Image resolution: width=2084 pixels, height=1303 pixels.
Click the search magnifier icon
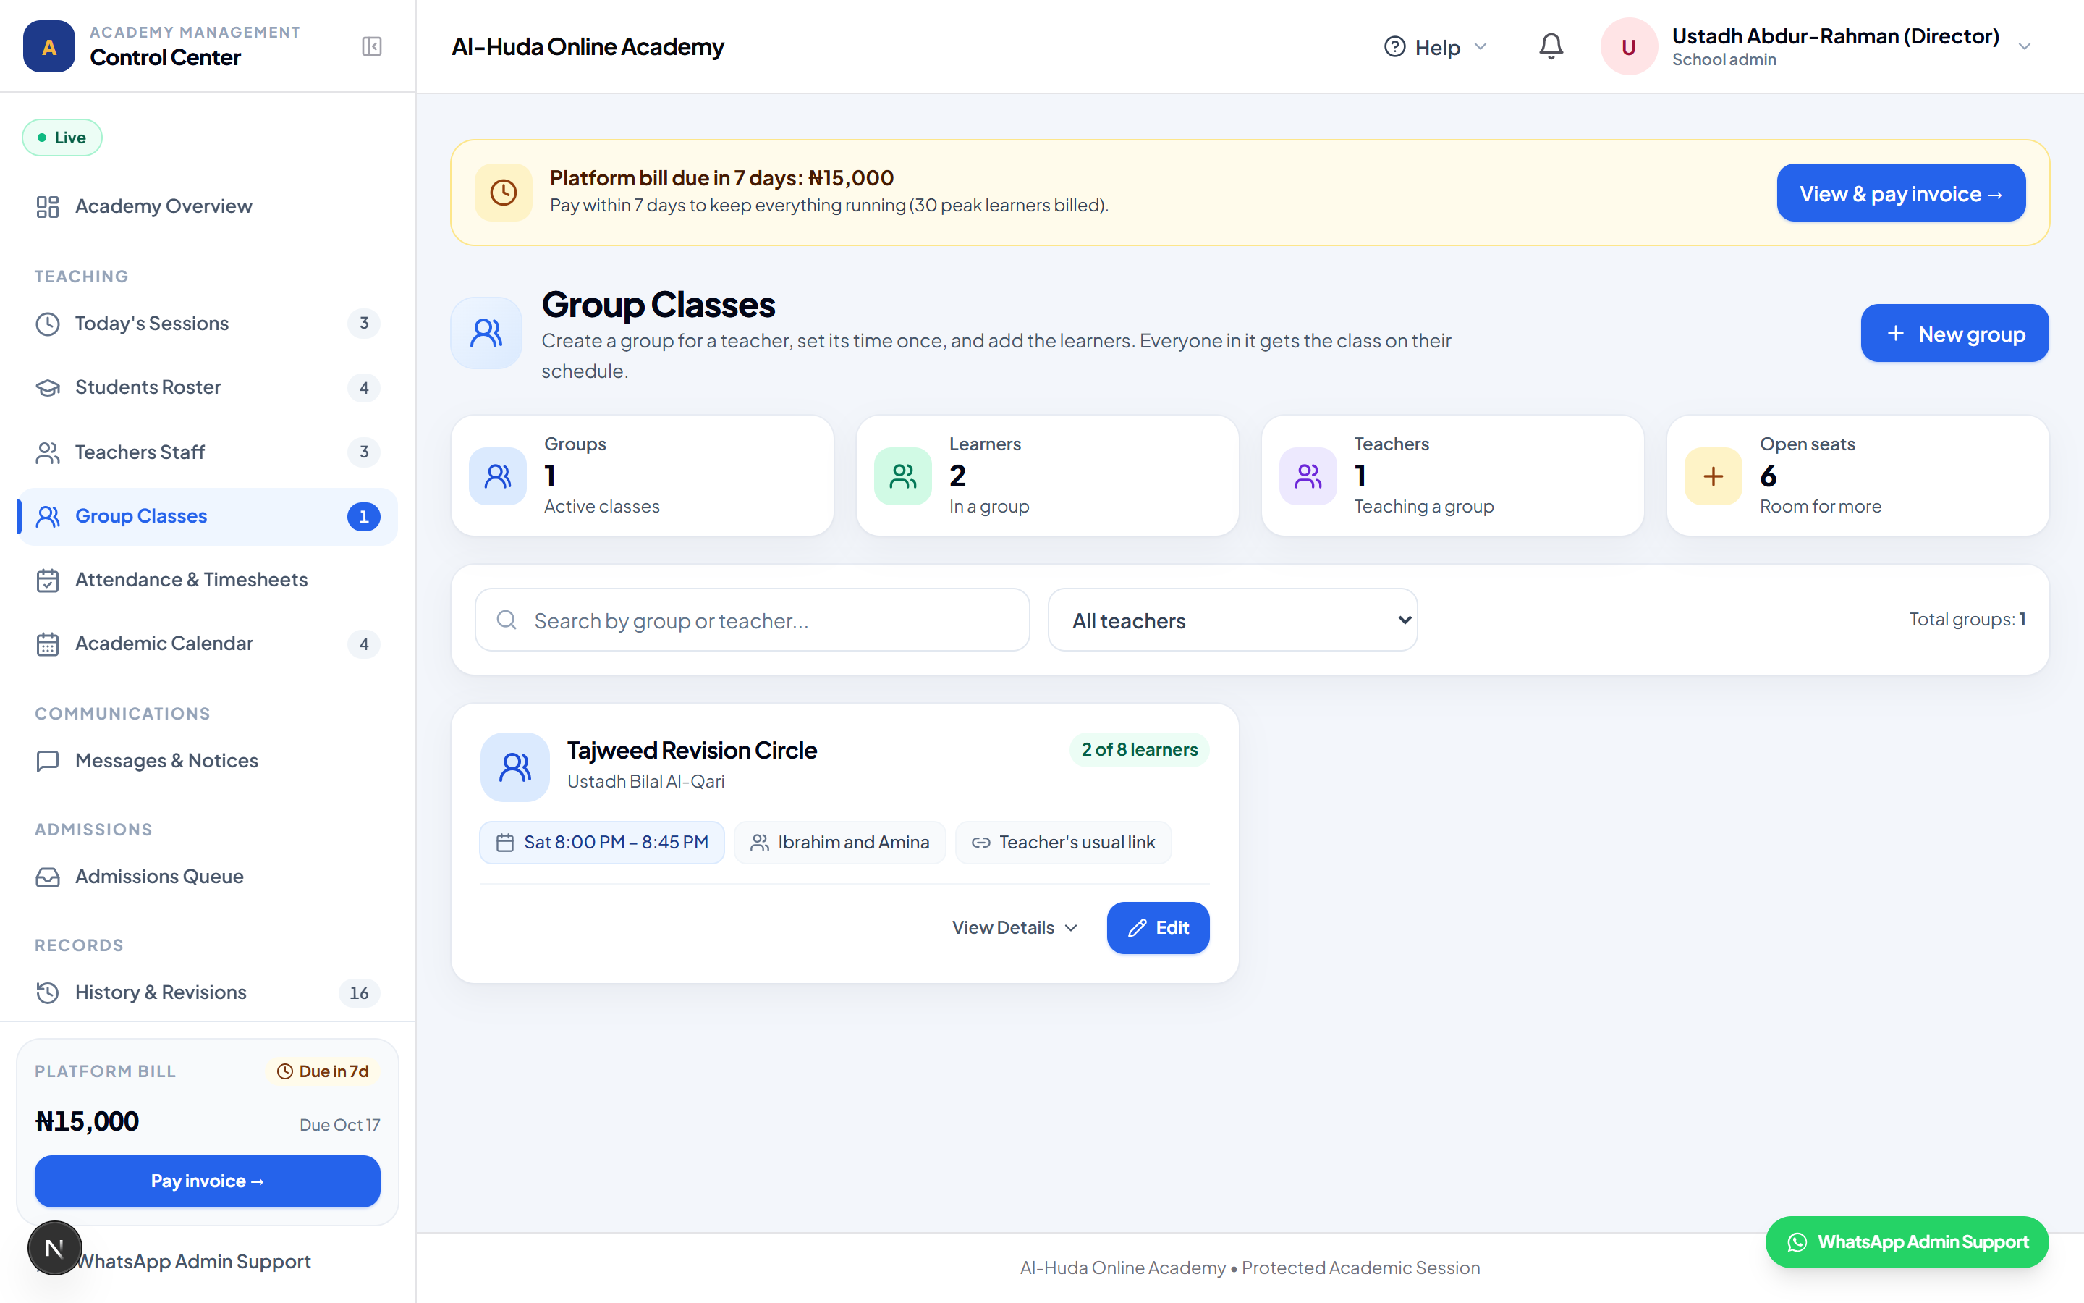pyautogui.click(x=507, y=620)
